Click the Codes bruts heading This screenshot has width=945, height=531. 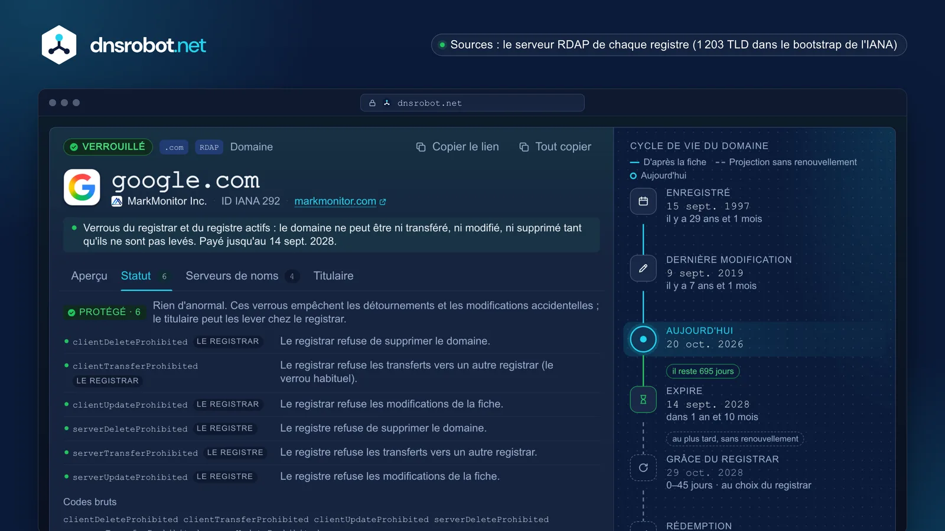coord(90,502)
